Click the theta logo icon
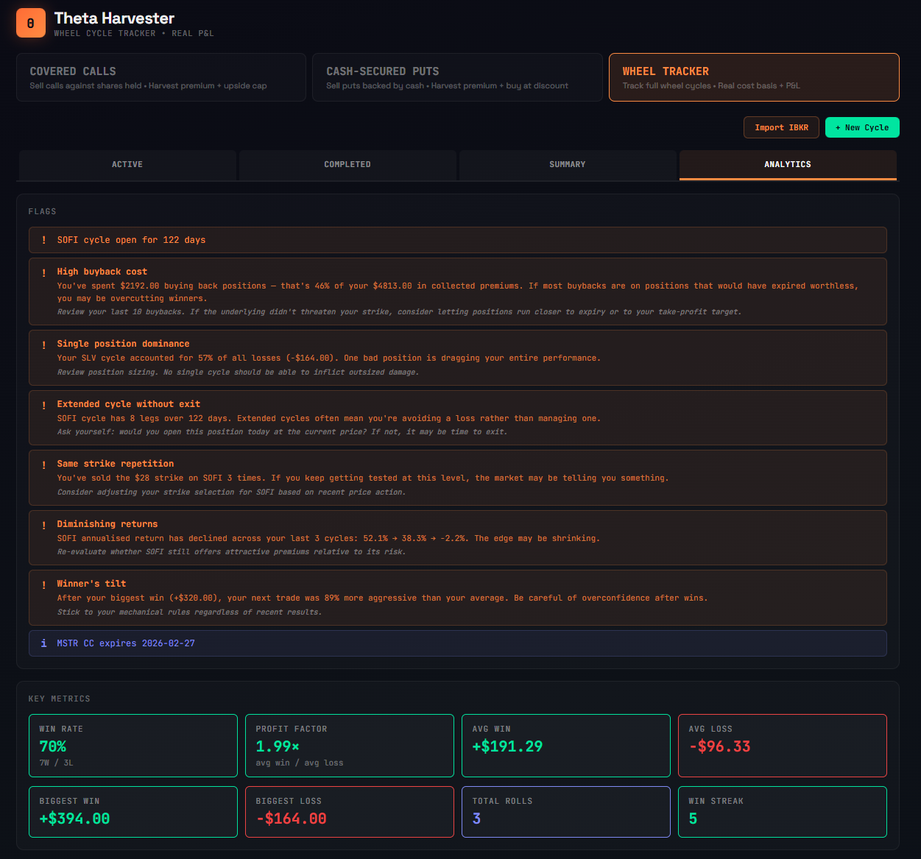Image resolution: width=921 pixels, height=859 pixels. [x=30, y=23]
